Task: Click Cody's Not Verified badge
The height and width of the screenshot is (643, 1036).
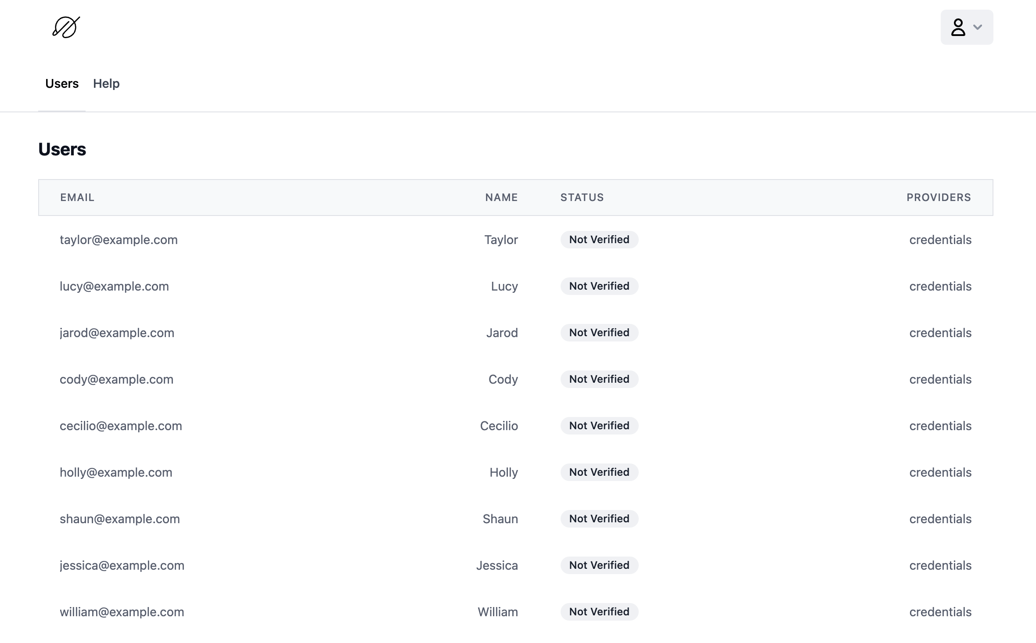Action: (599, 379)
